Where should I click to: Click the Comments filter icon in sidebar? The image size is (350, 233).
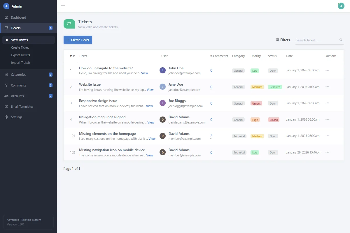[x=6, y=85]
